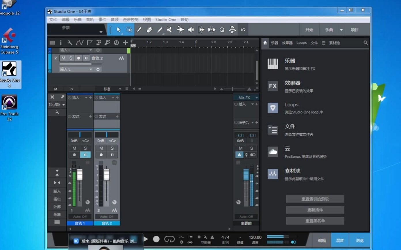Click the 重置索引的预设 button
Image resolution: width=401 pixels, height=250 pixels.
[315, 199]
